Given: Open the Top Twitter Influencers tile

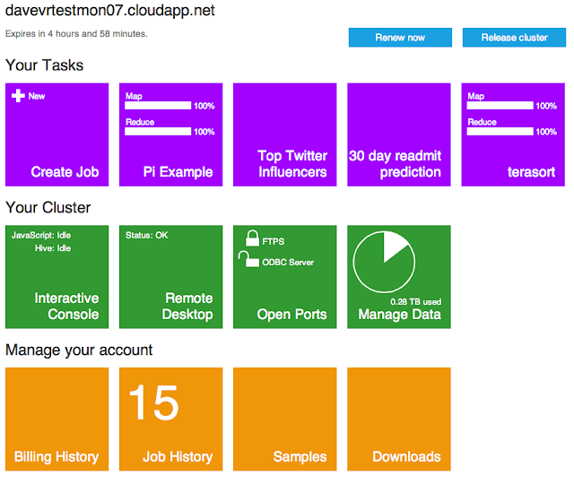Looking at the screenshot, I should pos(284,134).
